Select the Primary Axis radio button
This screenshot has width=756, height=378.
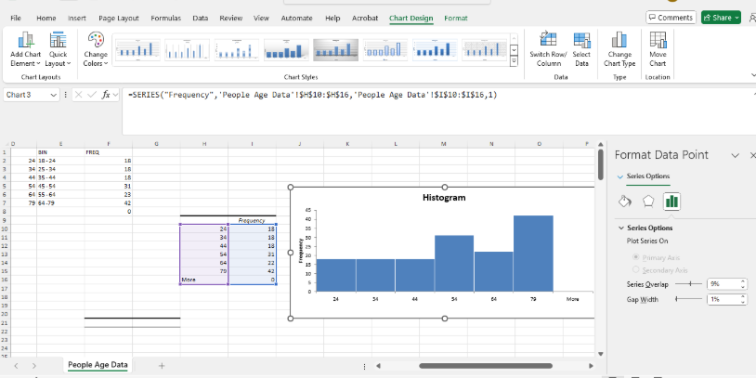point(636,256)
